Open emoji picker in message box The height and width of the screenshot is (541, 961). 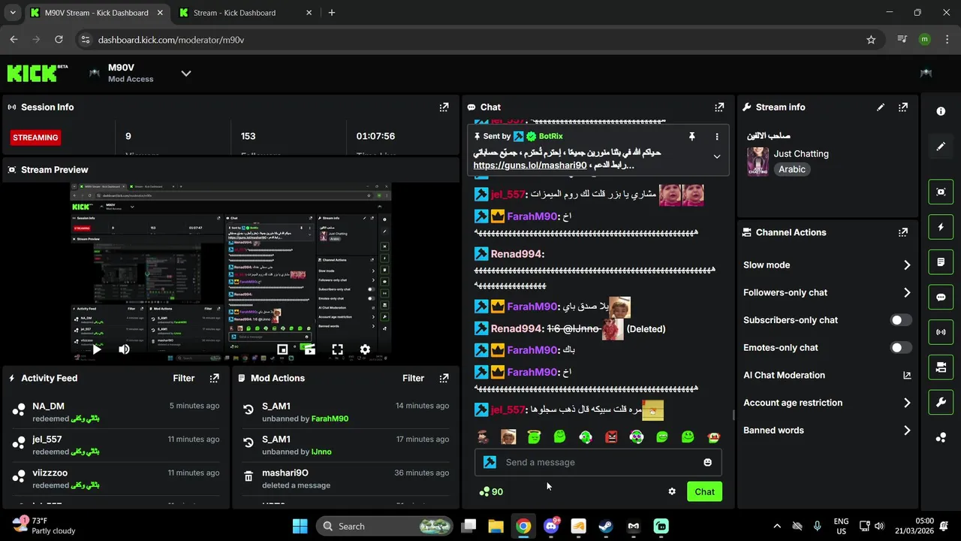[x=707, y=462]
